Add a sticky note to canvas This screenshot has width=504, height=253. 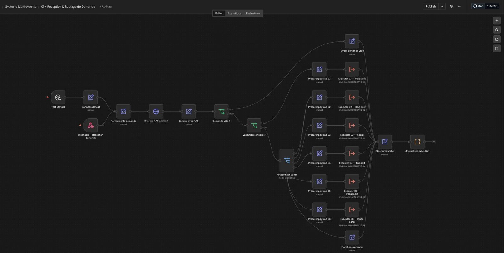pos(497,39)
